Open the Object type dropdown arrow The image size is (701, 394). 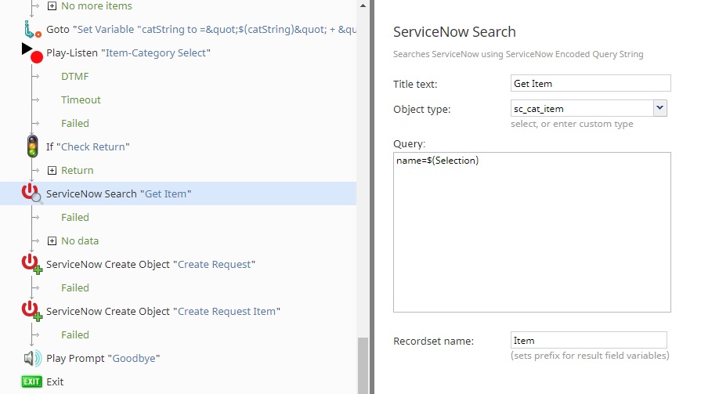pyautogui.click(x=659, y=108)
